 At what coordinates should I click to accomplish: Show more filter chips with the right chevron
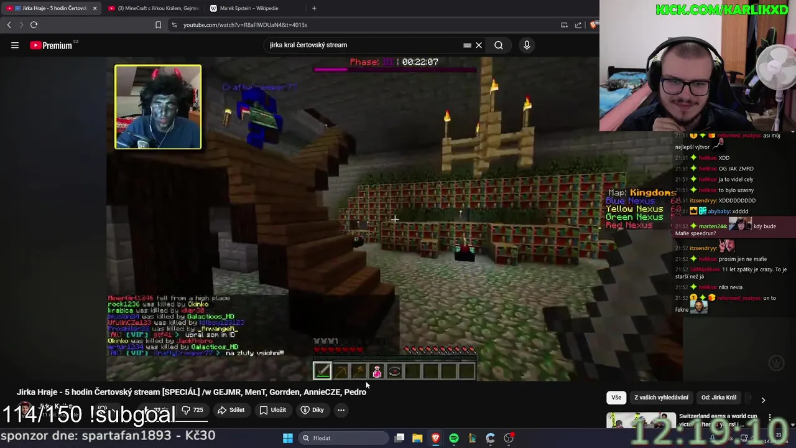763,399
